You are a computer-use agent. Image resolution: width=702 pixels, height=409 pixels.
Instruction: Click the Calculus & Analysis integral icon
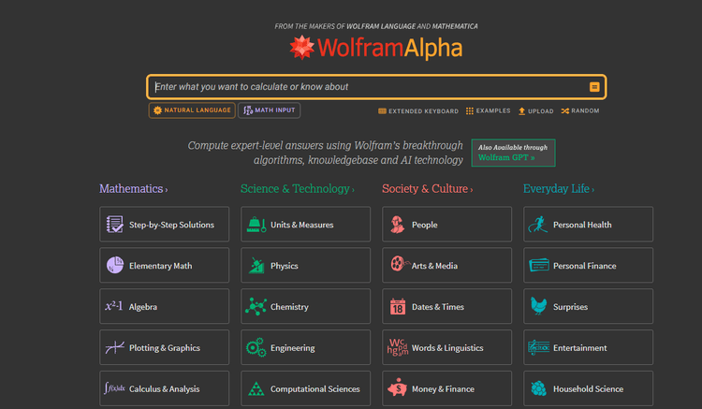(114, 388)
